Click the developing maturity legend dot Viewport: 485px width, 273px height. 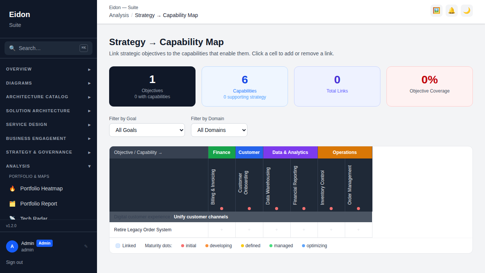coord(207,246)
